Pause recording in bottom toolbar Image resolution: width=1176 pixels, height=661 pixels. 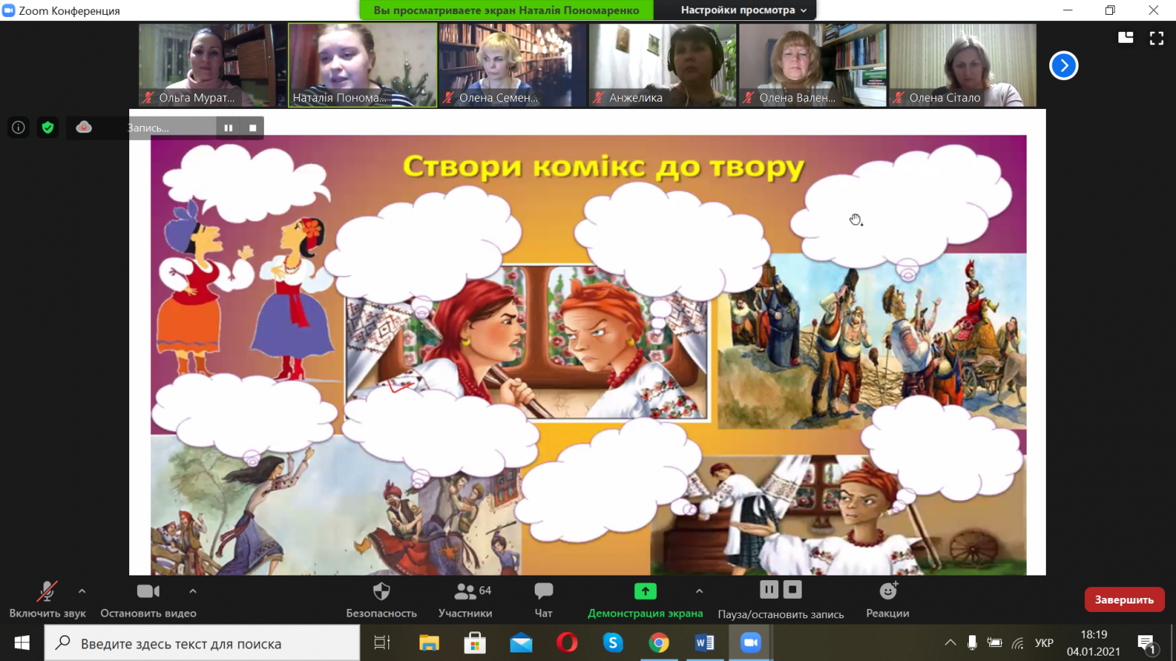pos(768,589)
